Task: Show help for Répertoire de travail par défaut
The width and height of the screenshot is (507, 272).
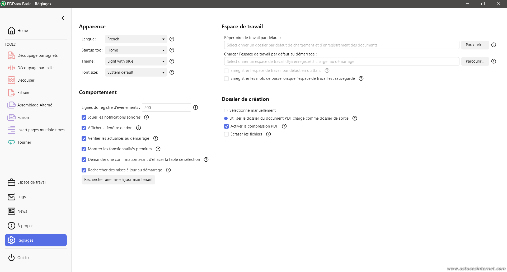Action: pos(494,45)
